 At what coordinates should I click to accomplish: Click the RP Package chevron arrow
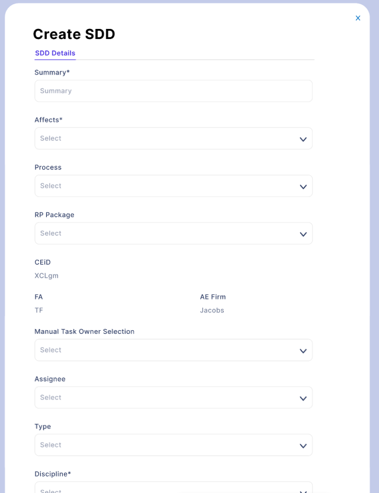point(303,234)
